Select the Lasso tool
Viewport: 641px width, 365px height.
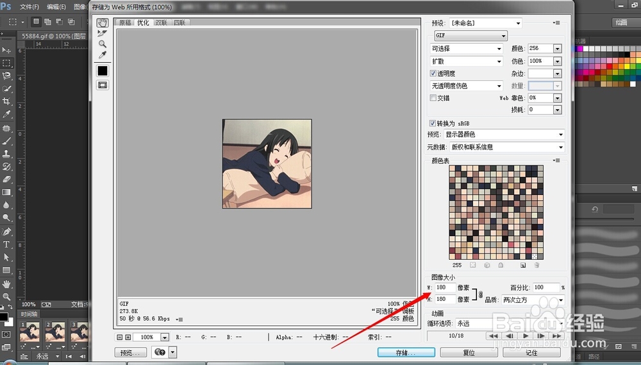(x=6, y=76)
